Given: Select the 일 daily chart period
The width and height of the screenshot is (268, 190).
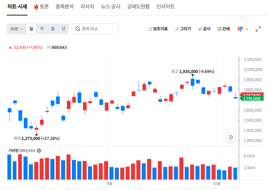Looking at the screenshot, I should (x=31, y=29).
